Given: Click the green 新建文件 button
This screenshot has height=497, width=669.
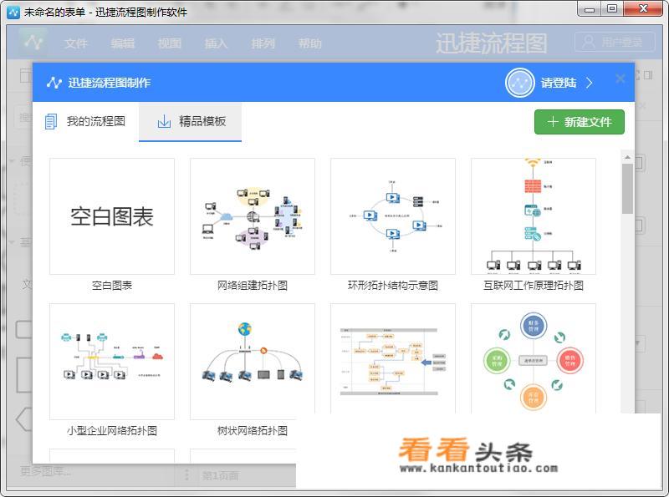Looking at the screenshot, I should pyautogui.click(x=579, y=122).
